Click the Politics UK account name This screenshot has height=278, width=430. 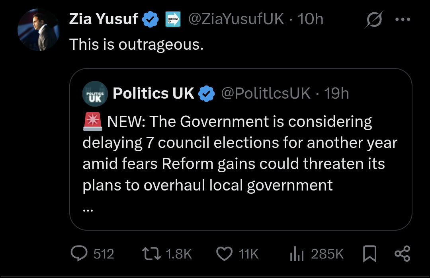coord(153,93)
